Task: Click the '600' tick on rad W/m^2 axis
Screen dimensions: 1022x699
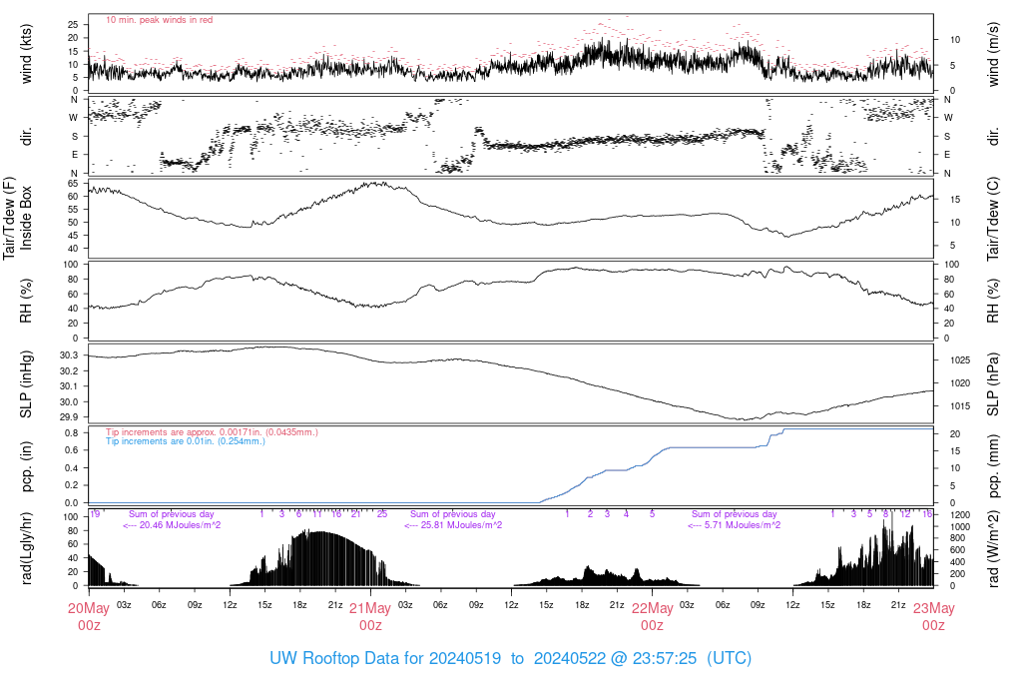Action: (x=957, y=550)
